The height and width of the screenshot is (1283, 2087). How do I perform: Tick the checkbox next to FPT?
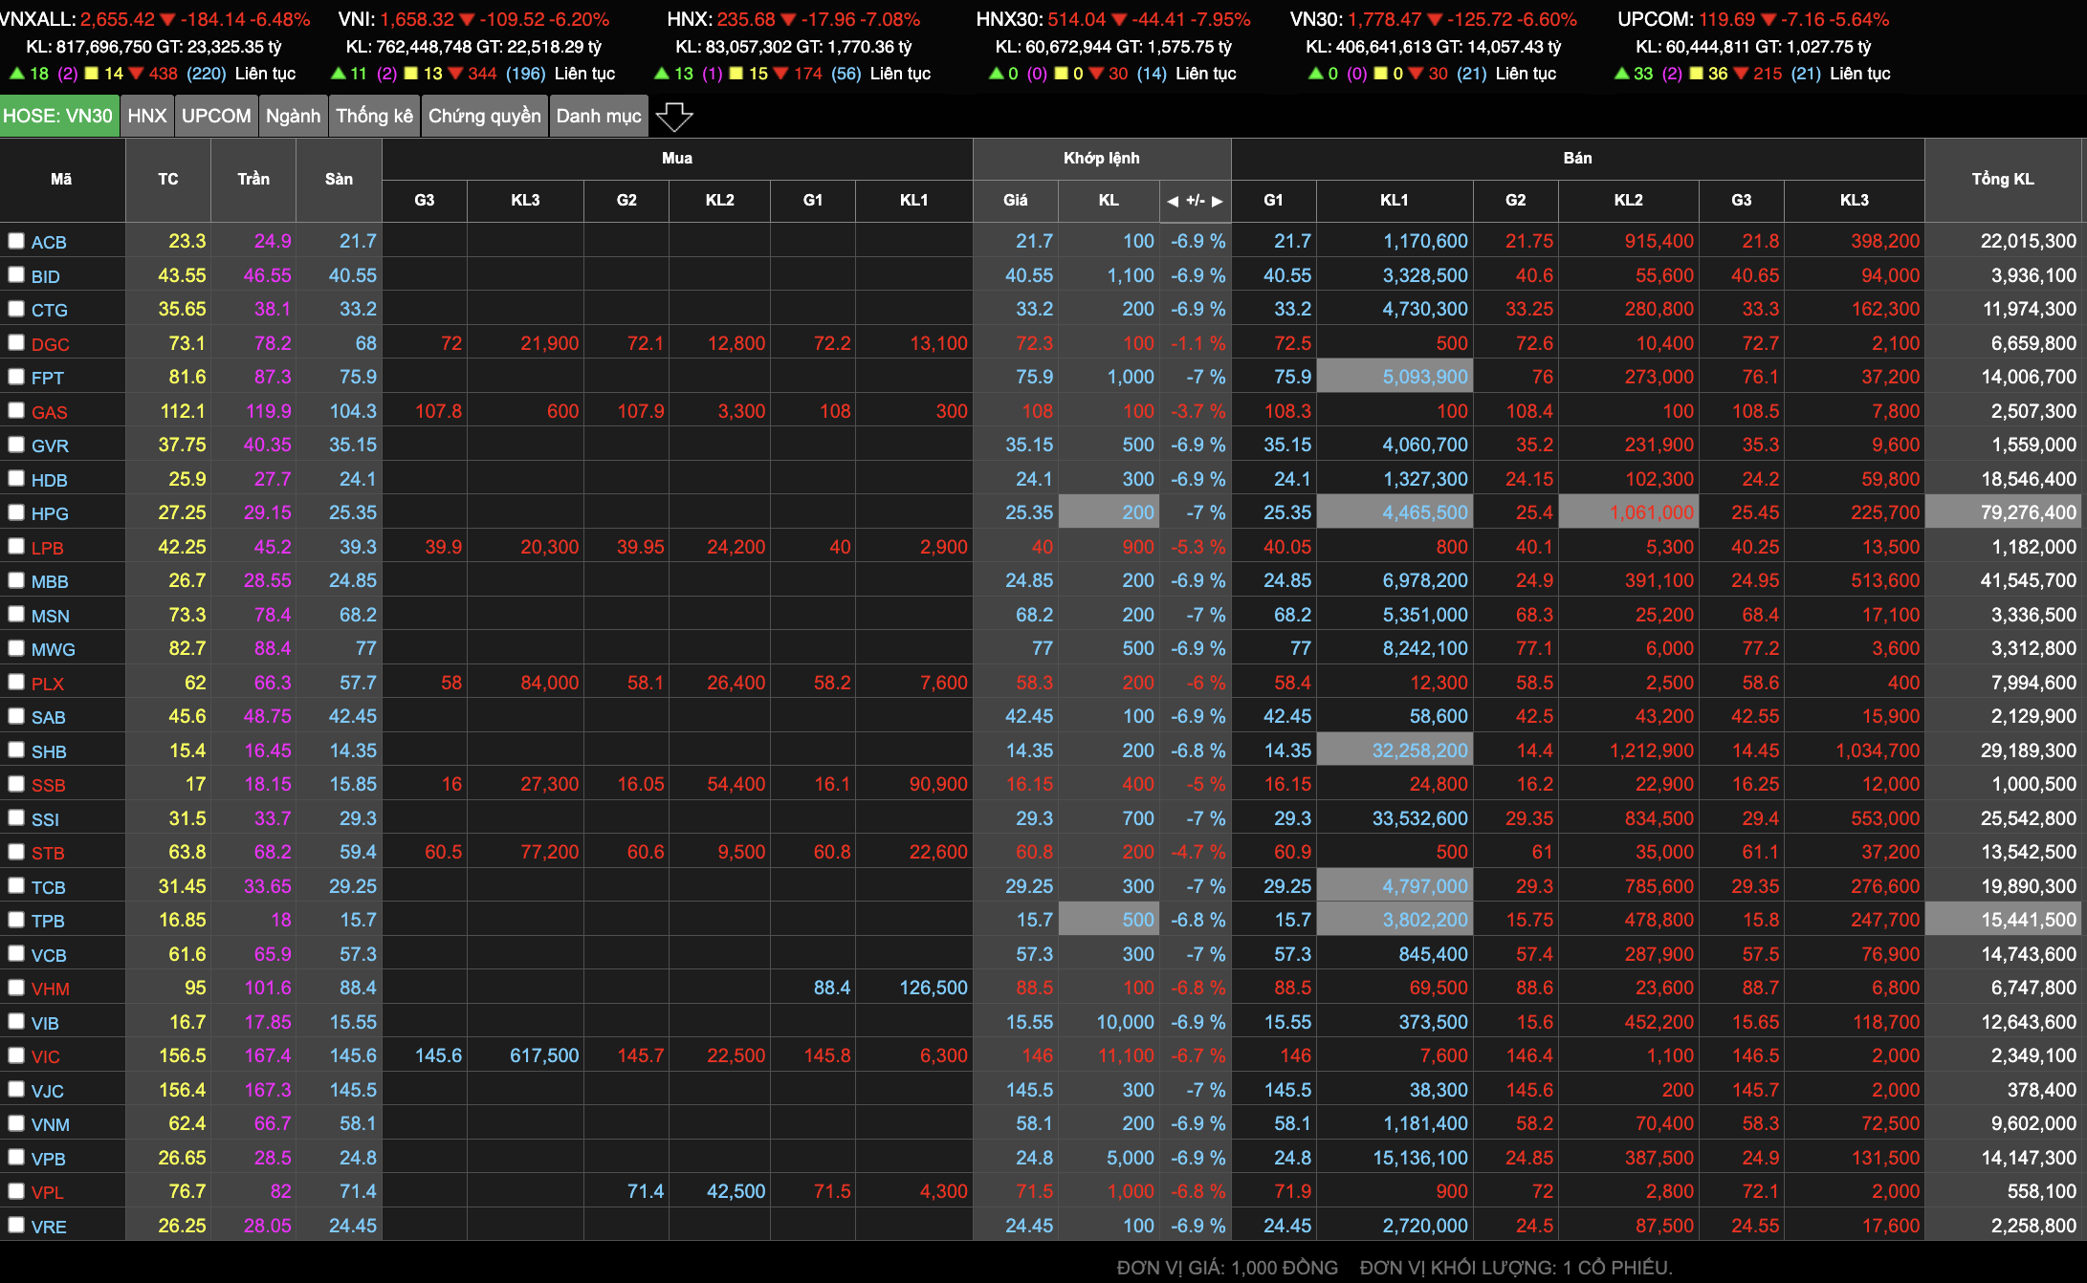pyautogui.click(x=16, y=377)
